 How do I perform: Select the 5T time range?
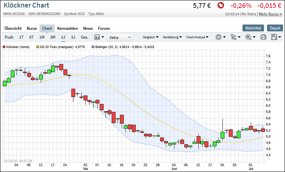pyautogui.click(x=31, y=37)
